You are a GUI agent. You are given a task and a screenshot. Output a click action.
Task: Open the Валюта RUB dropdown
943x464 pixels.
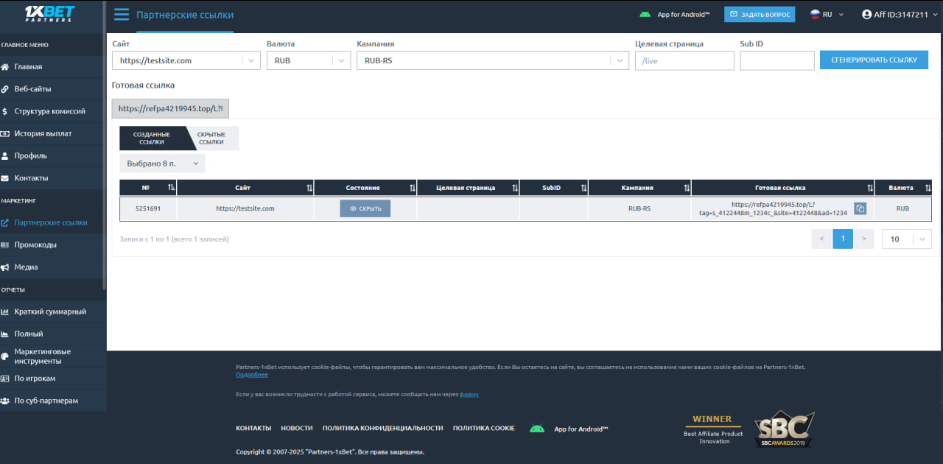click(x=342, y=60)
